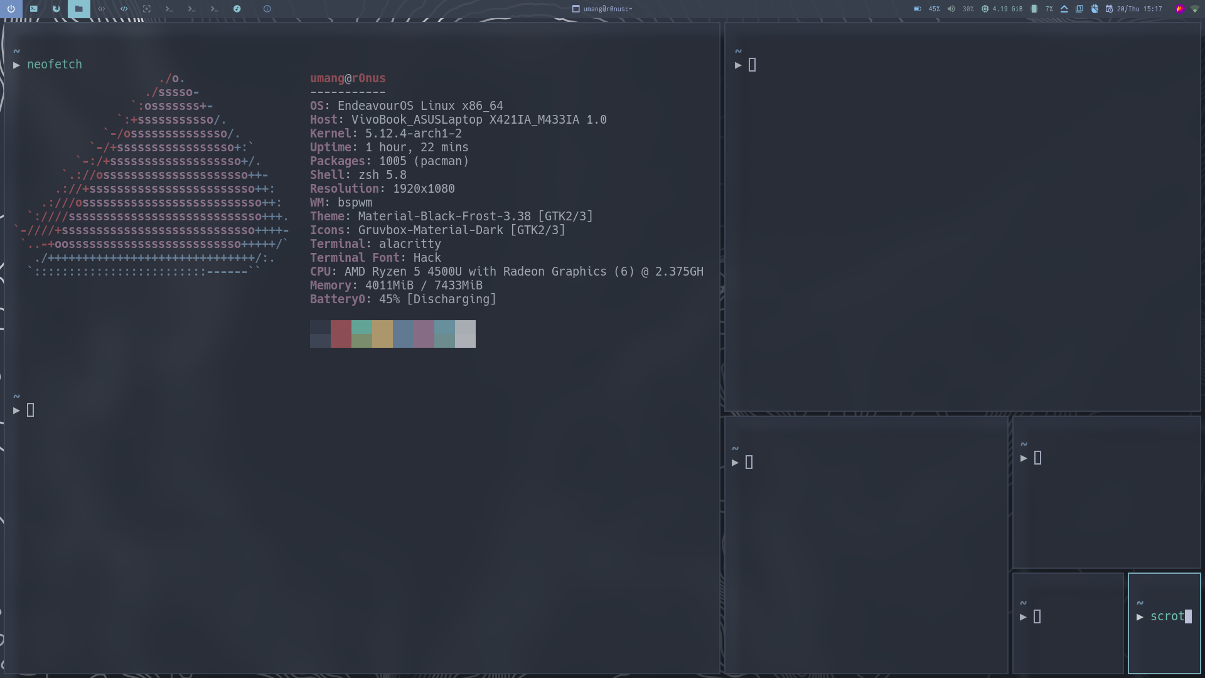Click the pie-chart disk usage icon in the tray
The height and width of the screenshot is (678, 1205).
pyautogui.click(x=1095, y=9)
